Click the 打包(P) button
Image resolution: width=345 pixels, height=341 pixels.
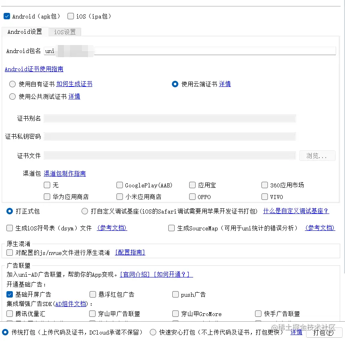pyautogui.click(x=325, y=333)
